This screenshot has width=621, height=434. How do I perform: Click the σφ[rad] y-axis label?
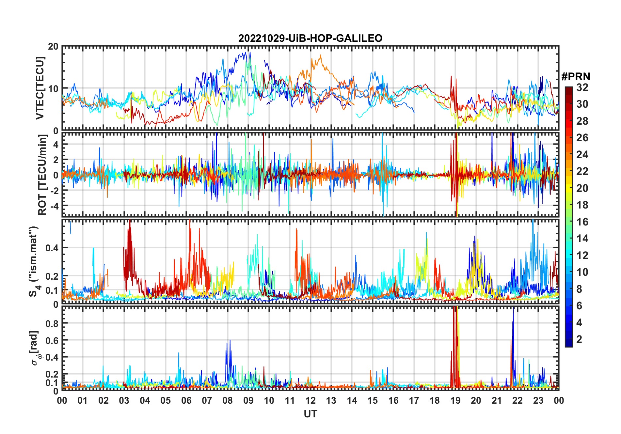point(35,348)
